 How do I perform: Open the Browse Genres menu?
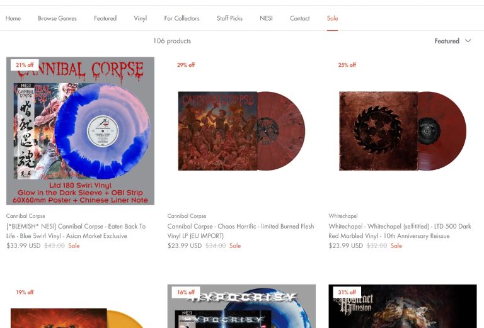(57, 18)
